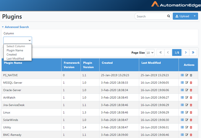Open the Upload button dropdown arrow
The image size is (201, 138).
[194, 16]
